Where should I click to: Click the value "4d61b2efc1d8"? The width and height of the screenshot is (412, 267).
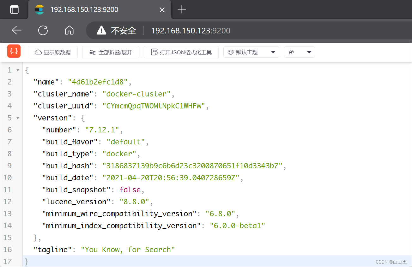pyautogui.click(x=98, y=82)
